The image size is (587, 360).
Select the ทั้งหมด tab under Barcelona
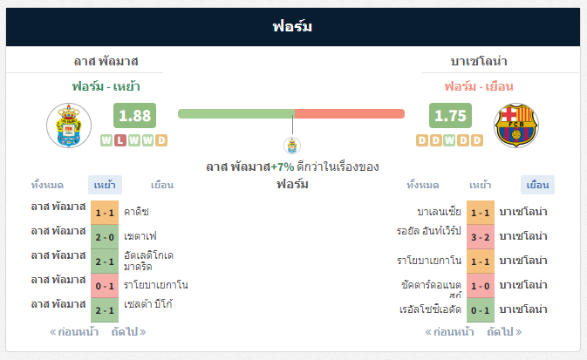coord(423,185)
